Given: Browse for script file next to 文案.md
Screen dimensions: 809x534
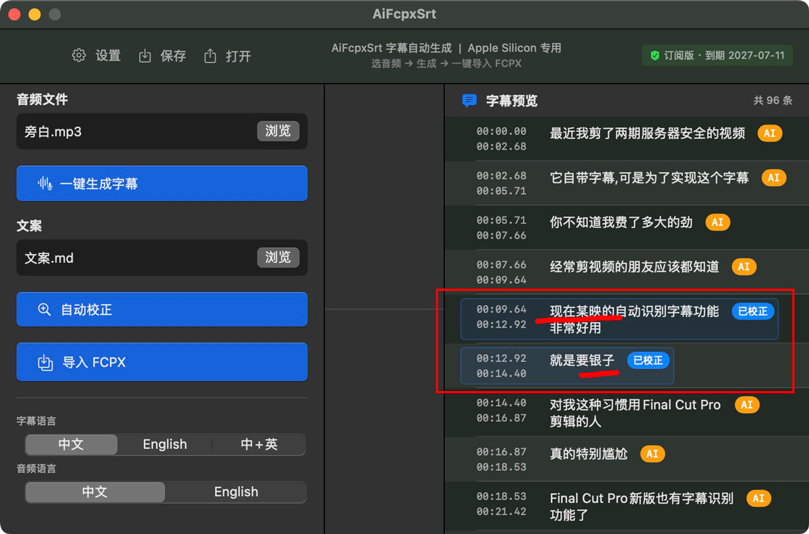Looking at the screenshot, I should (x=278, y=257).
